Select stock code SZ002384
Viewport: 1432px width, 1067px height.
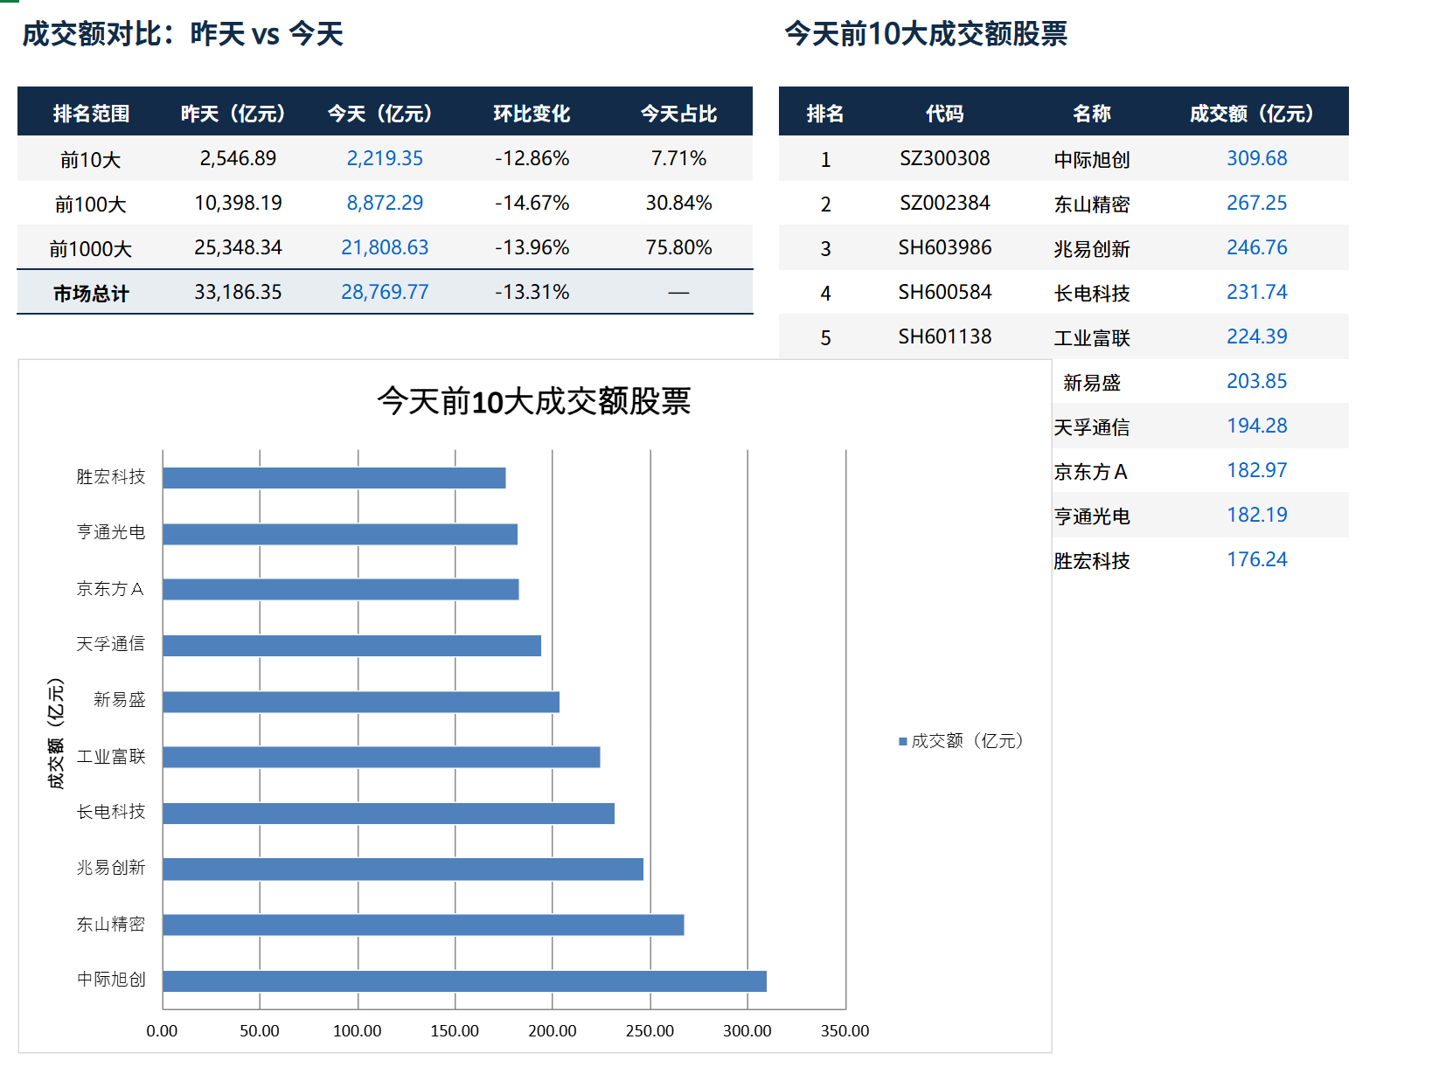point(945,203)
